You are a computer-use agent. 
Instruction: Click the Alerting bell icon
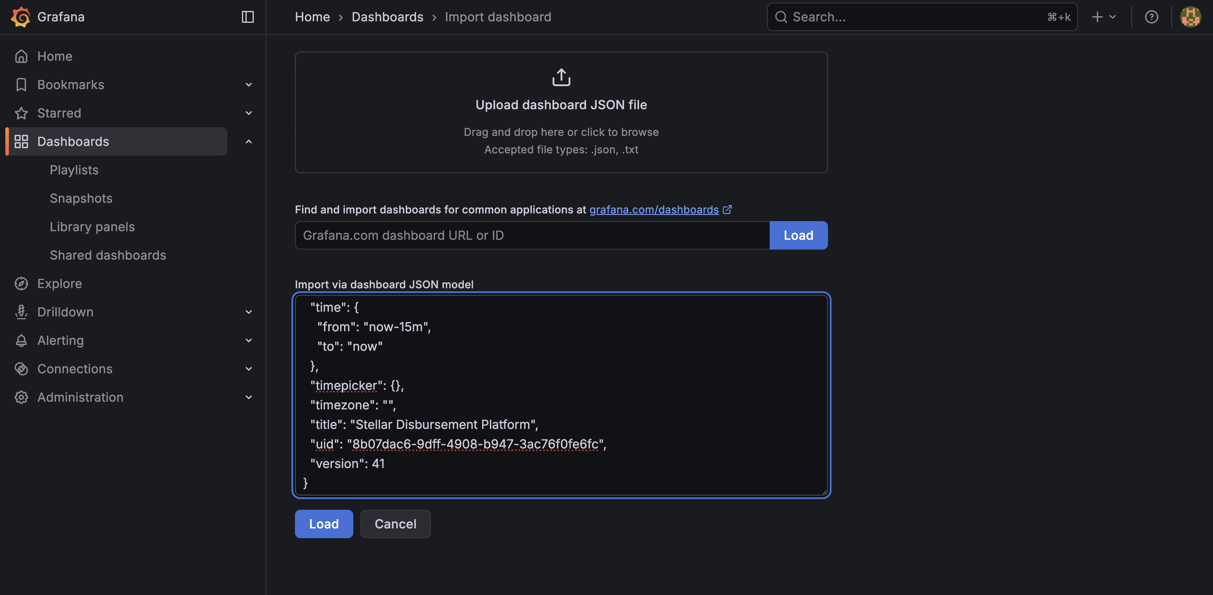click(x=21, y=340)
